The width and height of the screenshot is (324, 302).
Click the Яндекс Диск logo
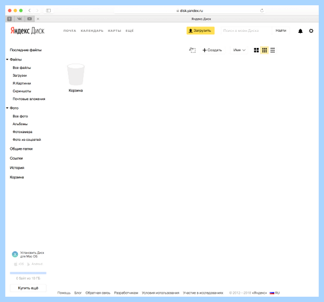(x=28, y=31)
